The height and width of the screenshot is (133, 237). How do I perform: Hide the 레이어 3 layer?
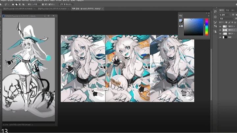click(220, 27)
